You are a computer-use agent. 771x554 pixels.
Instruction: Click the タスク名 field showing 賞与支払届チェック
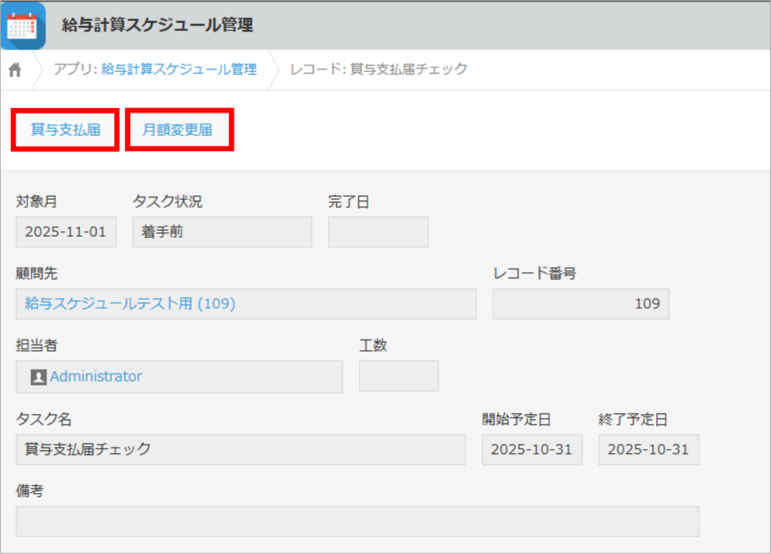point(241,450)
